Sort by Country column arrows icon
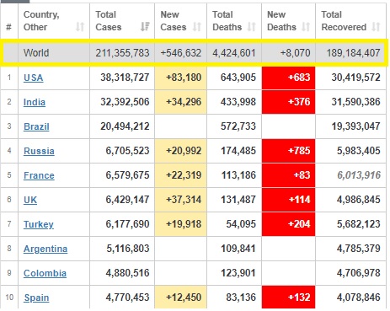390x311 pixels. tap(80, 27)
